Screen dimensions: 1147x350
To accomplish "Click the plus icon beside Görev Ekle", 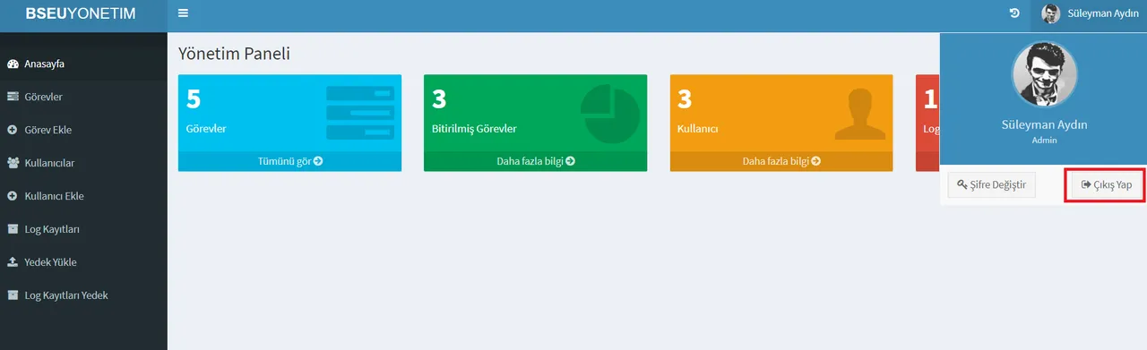I will 13,130.
